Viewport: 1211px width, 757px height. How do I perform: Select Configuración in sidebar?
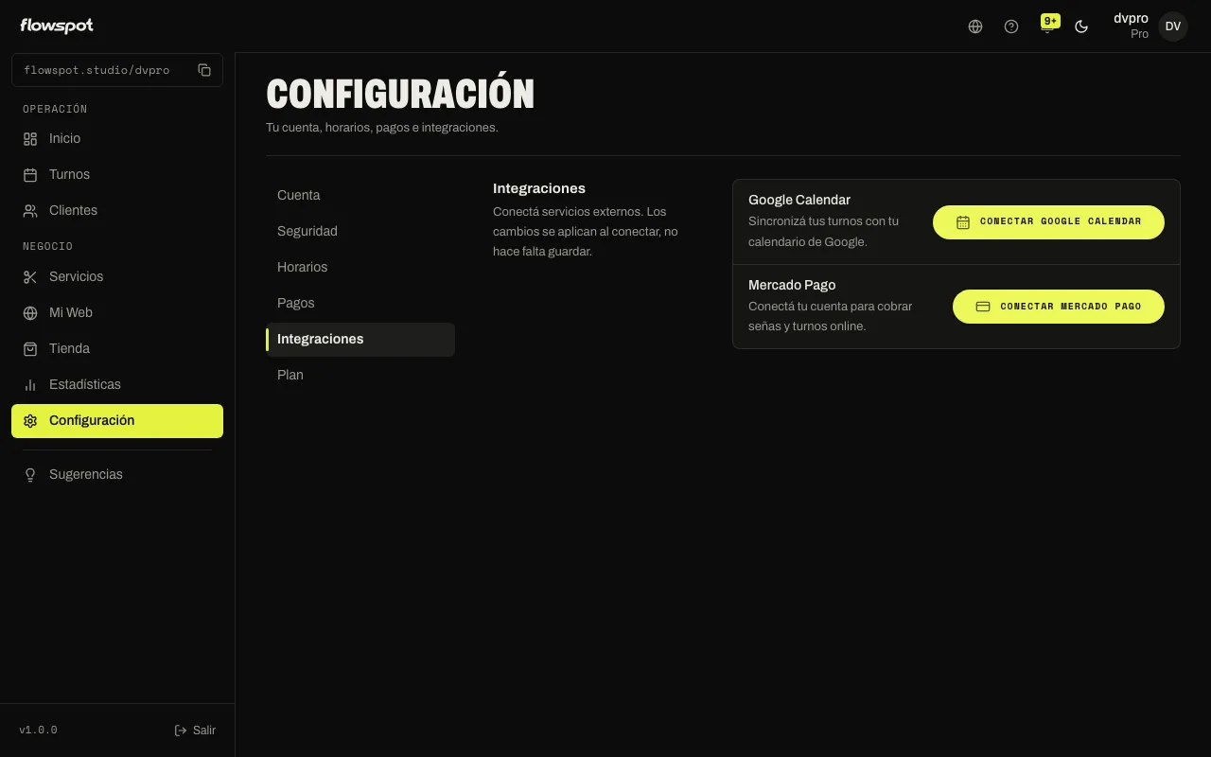117,421
